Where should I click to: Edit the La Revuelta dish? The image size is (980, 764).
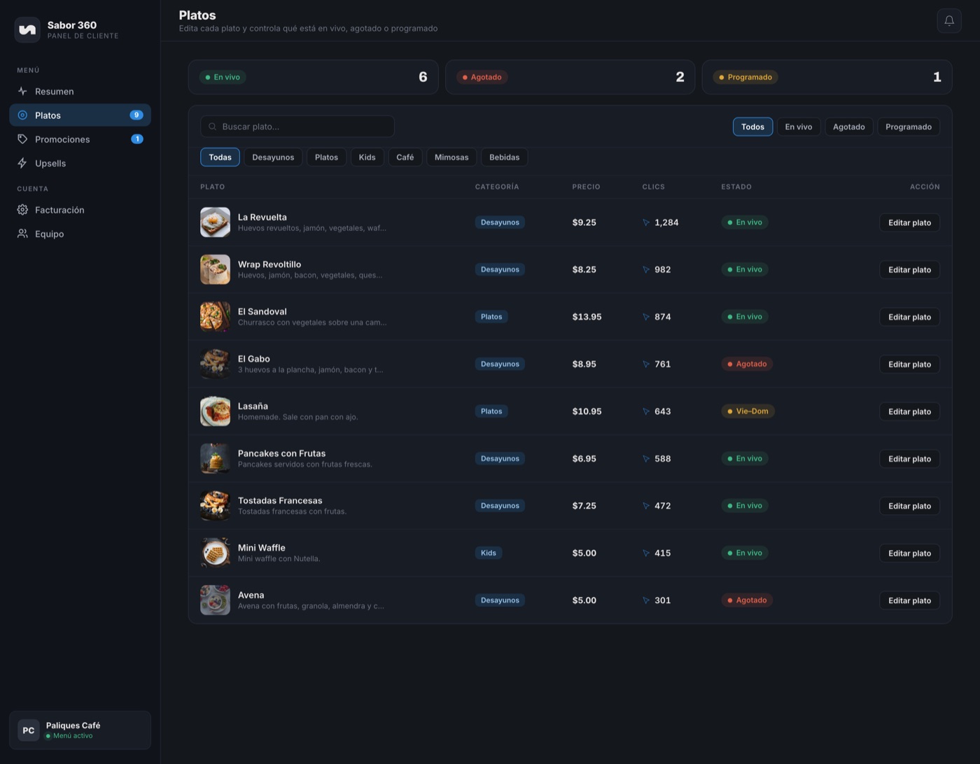(909, 222)
